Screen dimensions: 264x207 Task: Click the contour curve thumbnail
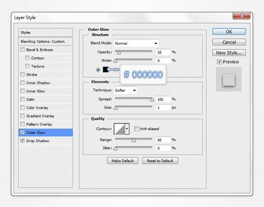(x=120, y=129)
